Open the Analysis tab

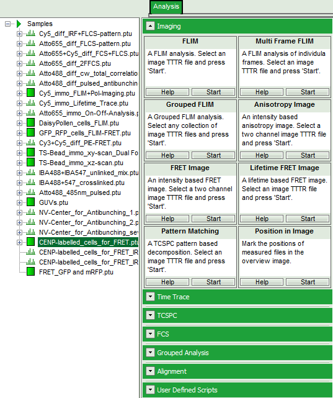click(x=166, y=7)
